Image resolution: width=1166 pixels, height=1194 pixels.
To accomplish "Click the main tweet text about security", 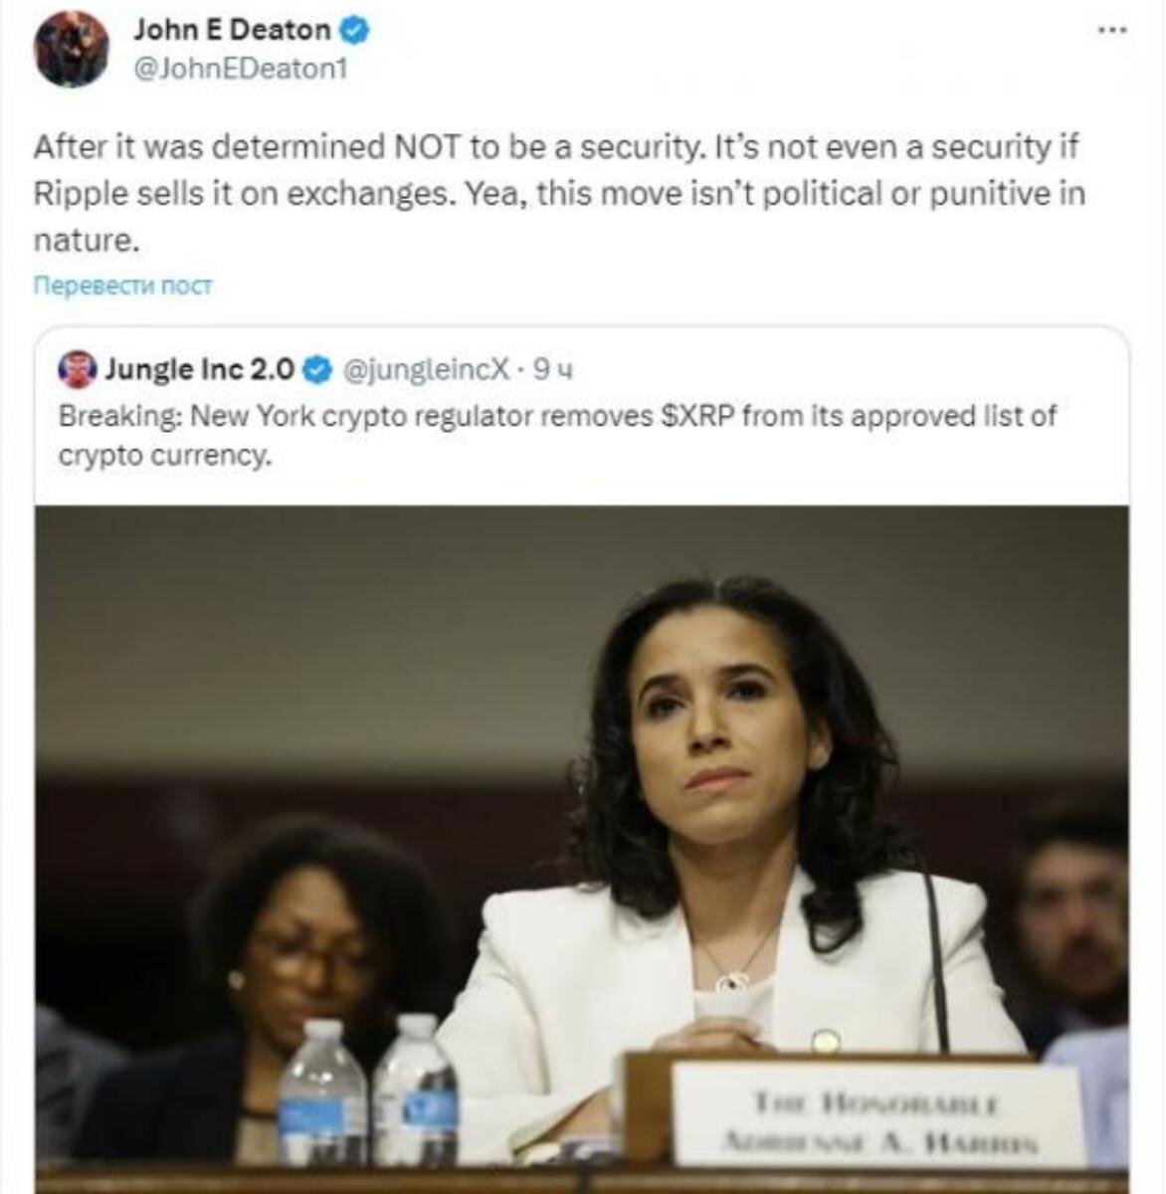I will [x=559, y=193].
